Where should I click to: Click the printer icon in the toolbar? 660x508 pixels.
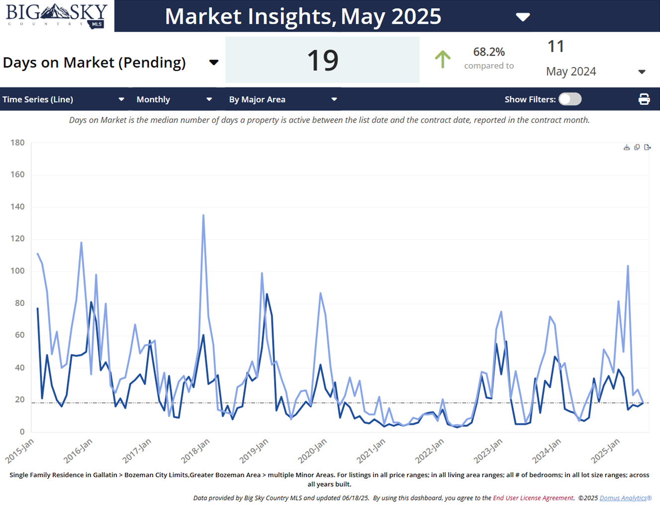tap(644, 99)
